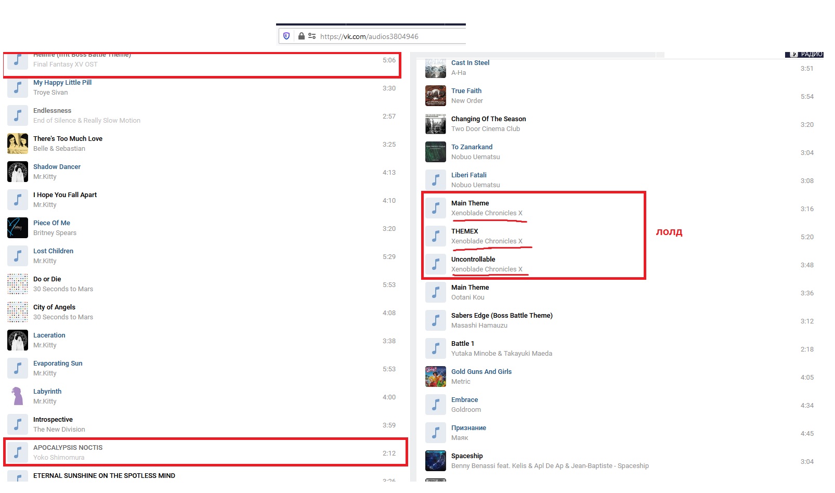Click the music note icon for Liberi Fatali
Viewport: 835px width, 493px height.
436,180
